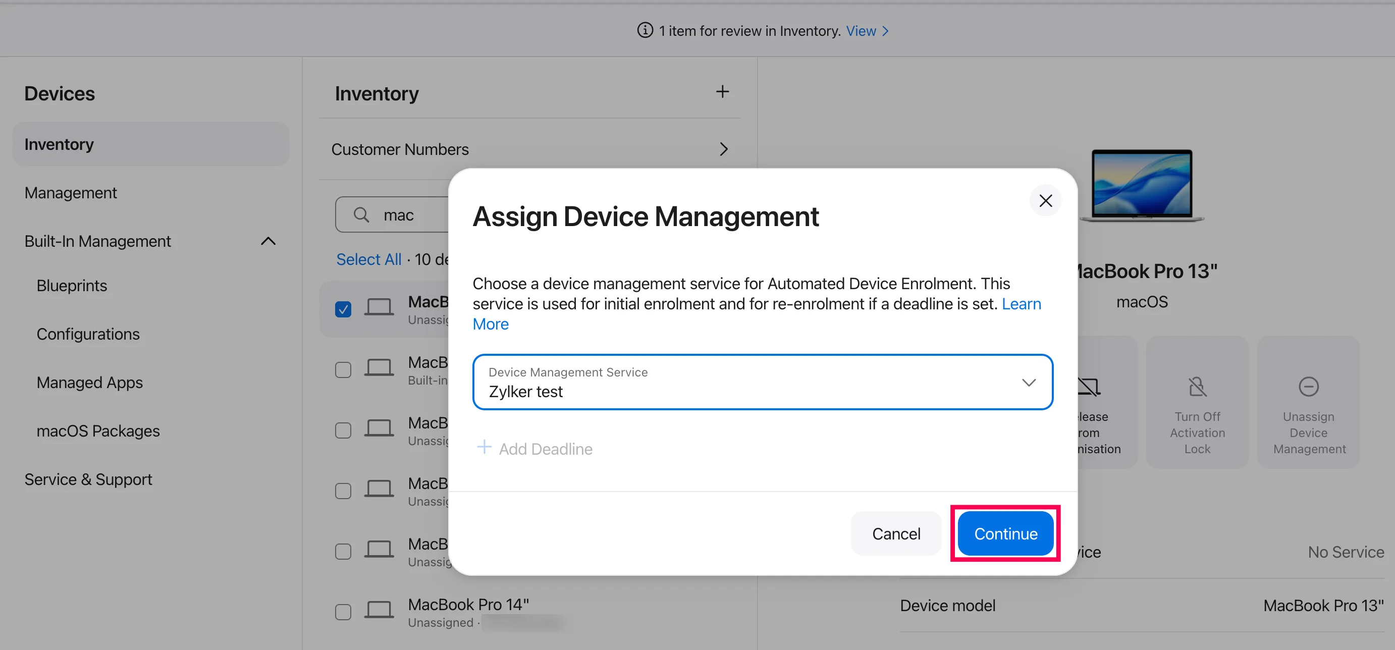The width and height of the screenshot is (1395, 650).
Task: Open Blueprints in the sidebar
Action: [72, 286]
